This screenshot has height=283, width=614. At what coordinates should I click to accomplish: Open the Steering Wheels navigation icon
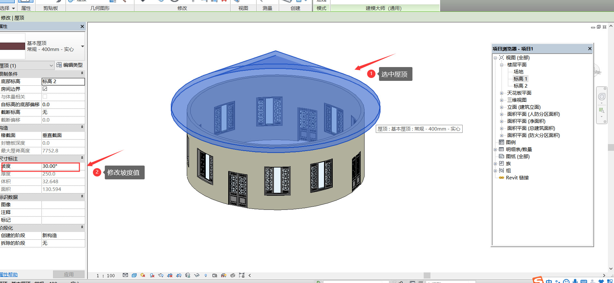[x=602, y=97]
